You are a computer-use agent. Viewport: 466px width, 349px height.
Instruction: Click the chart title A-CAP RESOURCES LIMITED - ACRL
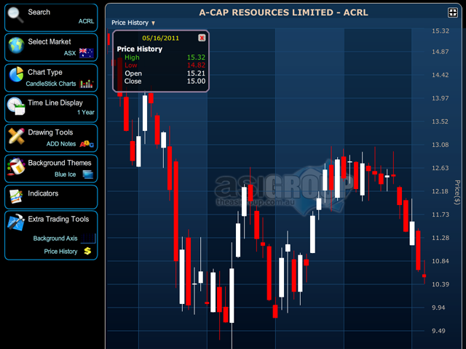(x=283, y=12)
